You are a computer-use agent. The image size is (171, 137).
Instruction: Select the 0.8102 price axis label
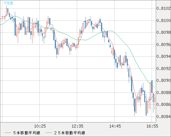click(164, 9)
